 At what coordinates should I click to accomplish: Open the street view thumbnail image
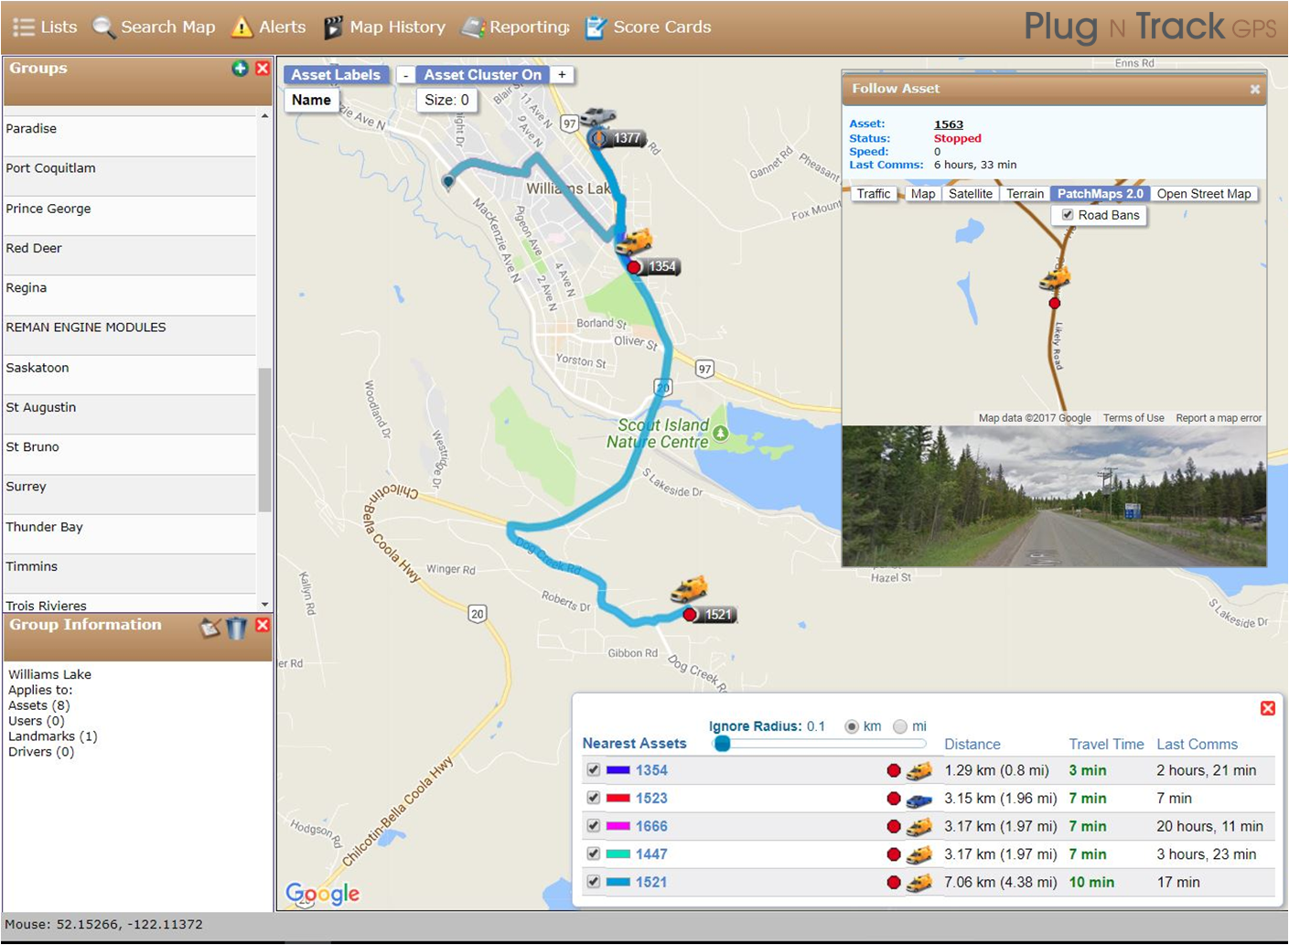tap(1054, 496)
